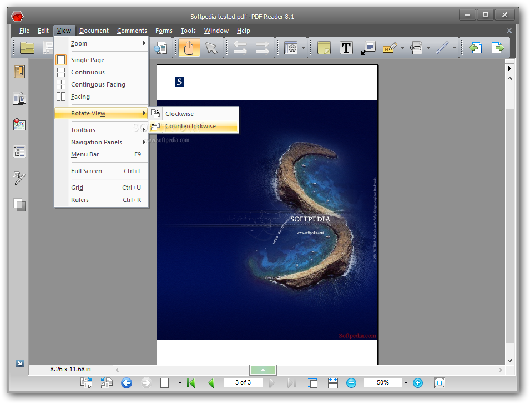The image size is (530, 404).
Task: Go to previous page green arrow
Action: pyautogui.click(x=211, y=383)
